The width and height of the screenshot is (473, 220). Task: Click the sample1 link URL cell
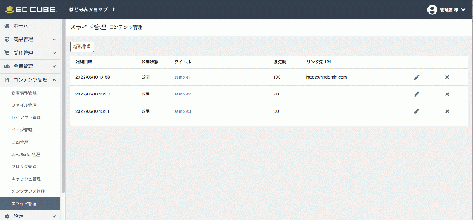coord(327,77)
